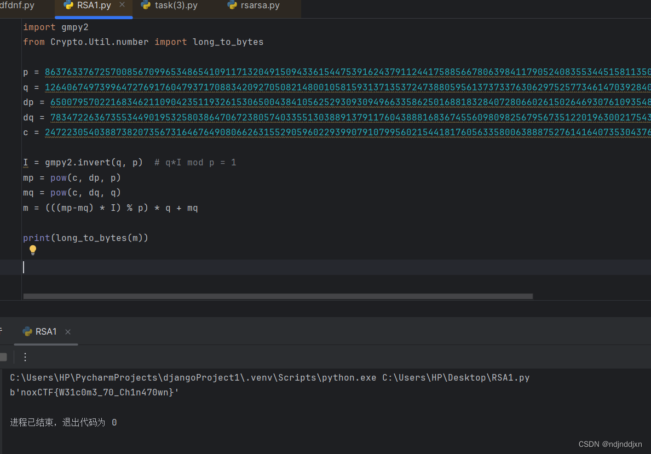Select the RSA1 run console tab

click(47, 331)
